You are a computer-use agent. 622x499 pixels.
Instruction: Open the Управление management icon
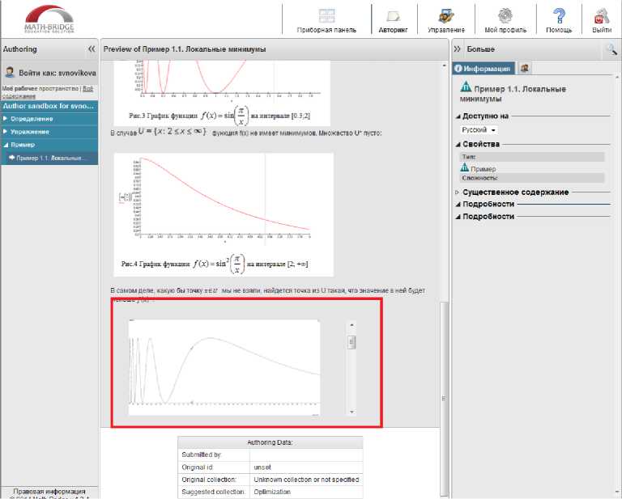coord(446,16)
